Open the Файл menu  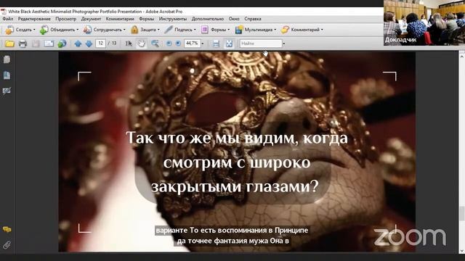point(8,19)
